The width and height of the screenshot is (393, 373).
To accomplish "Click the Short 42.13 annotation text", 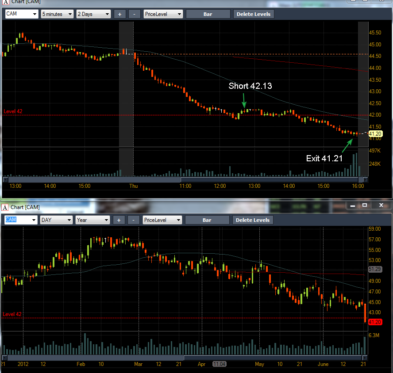I will coord(250,86).
